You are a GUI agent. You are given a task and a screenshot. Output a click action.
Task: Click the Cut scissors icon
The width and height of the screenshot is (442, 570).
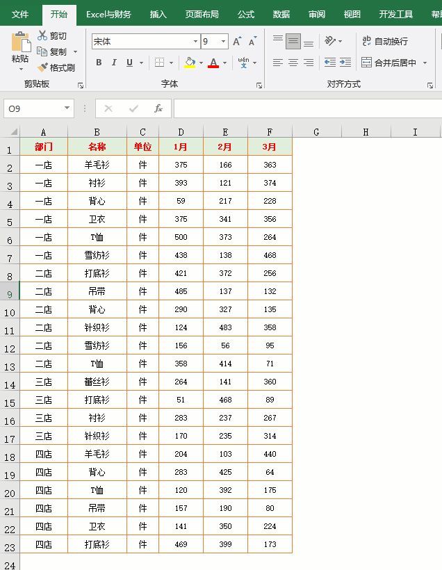click(x=42, y=35)
